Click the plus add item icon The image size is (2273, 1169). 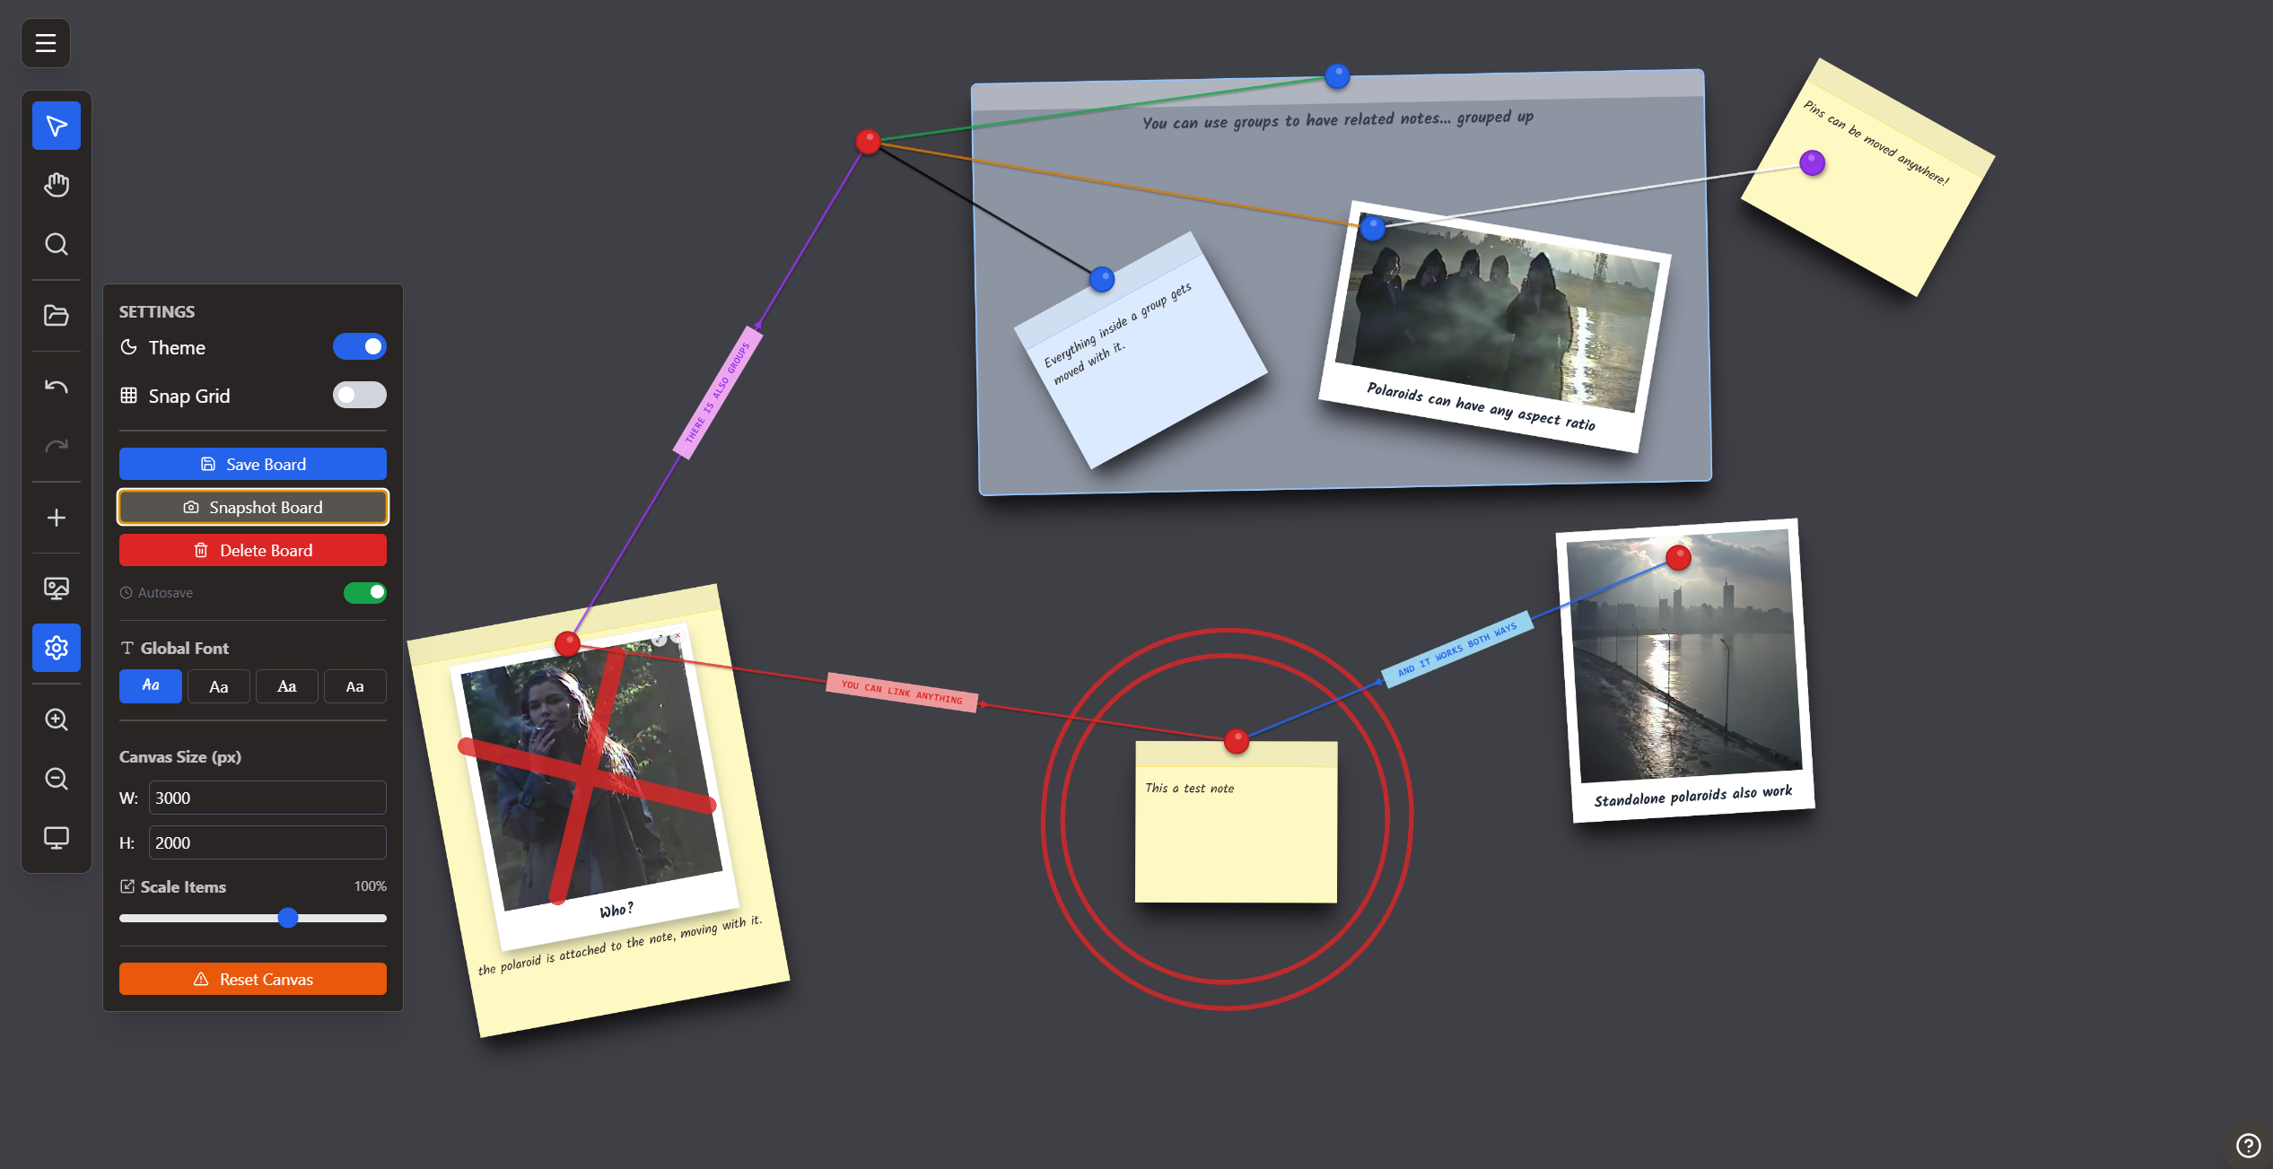(57, 518)
